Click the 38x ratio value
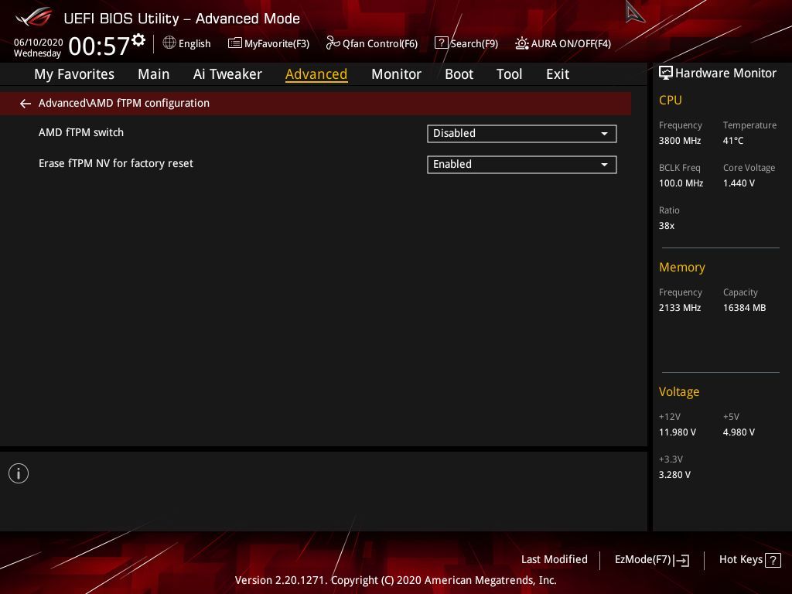The height and width of the screenshot is (594, 792). tap(666, 226)
